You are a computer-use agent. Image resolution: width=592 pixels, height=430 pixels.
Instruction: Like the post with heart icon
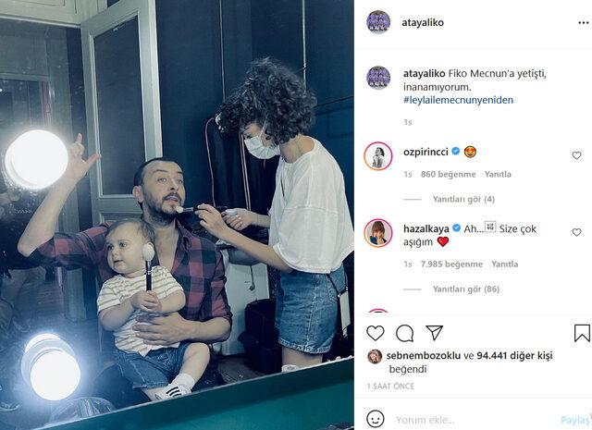[x=376, y=333]
